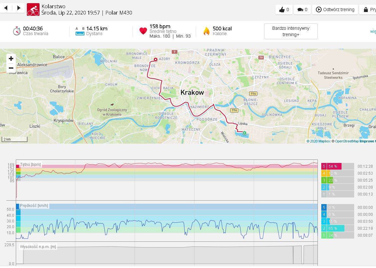Screen dimensions: 376x268
Task: Zoom in on the map
Action: pos(11,59)
